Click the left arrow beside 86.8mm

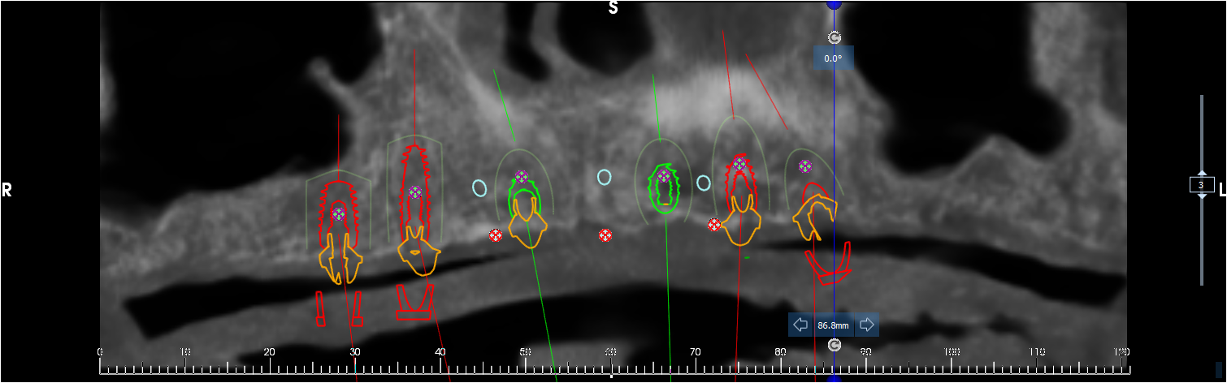point(800,325)
